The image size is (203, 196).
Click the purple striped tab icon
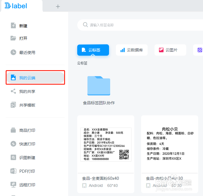[x=200, y=50]
